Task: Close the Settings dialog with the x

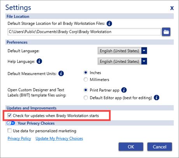Action: tap(172, 8)
